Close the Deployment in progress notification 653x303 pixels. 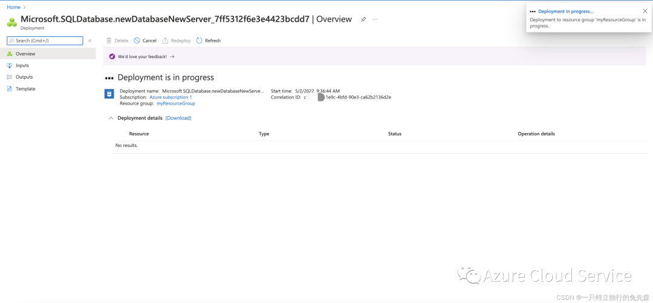(x=645, y=11)
